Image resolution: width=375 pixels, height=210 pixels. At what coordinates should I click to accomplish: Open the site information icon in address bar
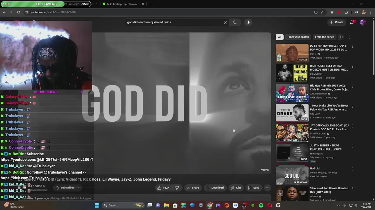[x=27, y=12]
